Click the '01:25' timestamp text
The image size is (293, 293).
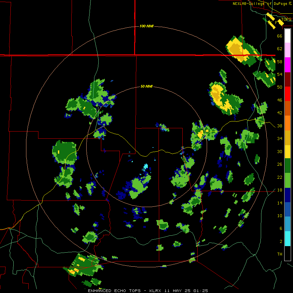(x=201, y=291)
